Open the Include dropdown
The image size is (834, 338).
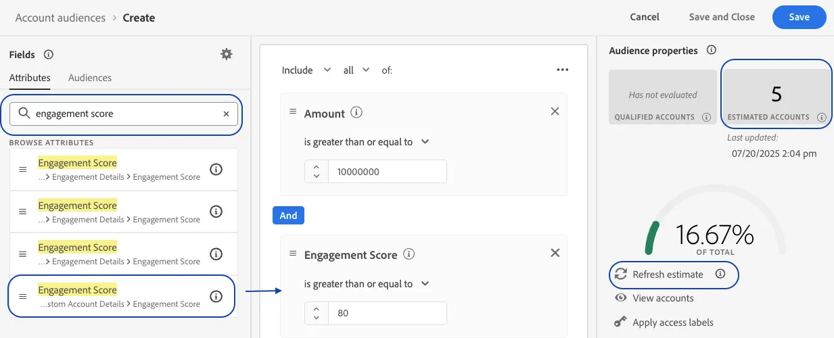pyautogui.click(x=306, y=70)
